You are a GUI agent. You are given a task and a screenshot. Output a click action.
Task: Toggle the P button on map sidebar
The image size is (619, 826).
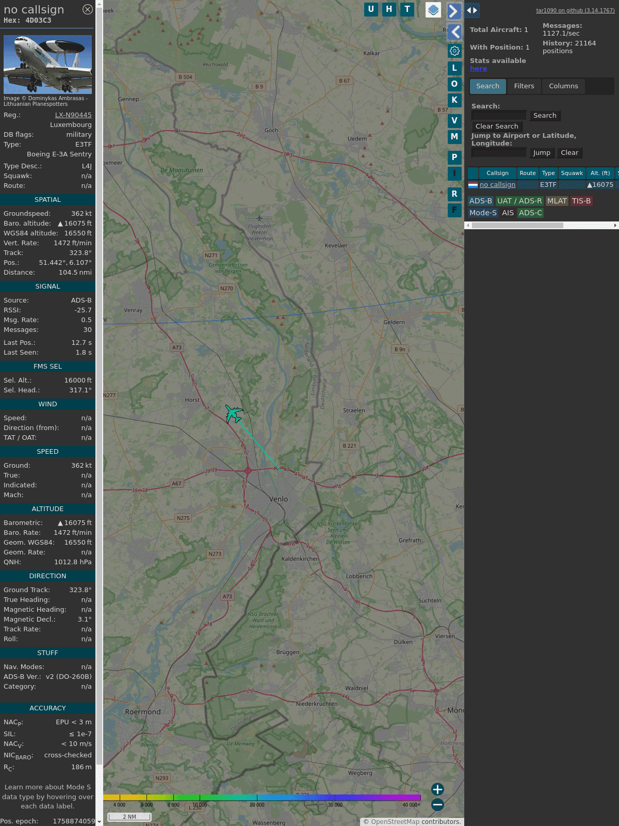[x=454, y=157]
